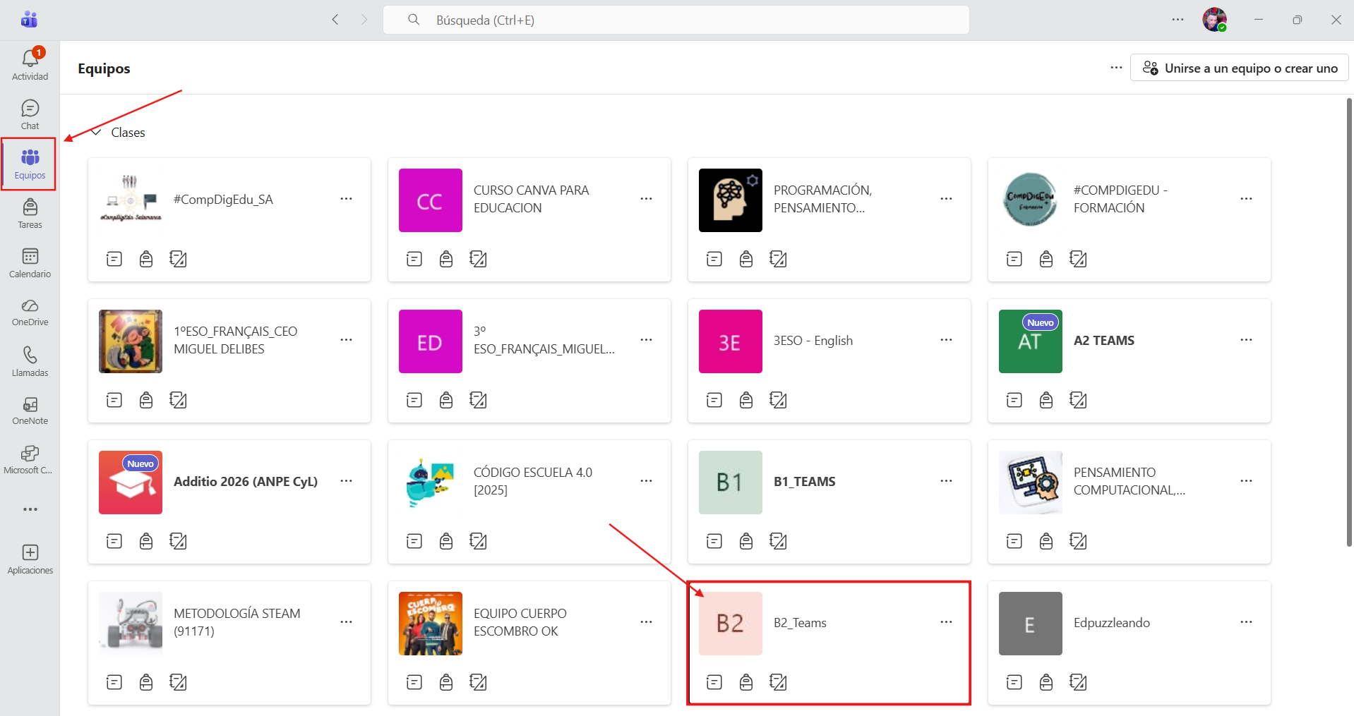The height and width of the screenshot is (716, 1354).
Task: Open Aplicaciones store in the sidebar
Action: point(30,559)
